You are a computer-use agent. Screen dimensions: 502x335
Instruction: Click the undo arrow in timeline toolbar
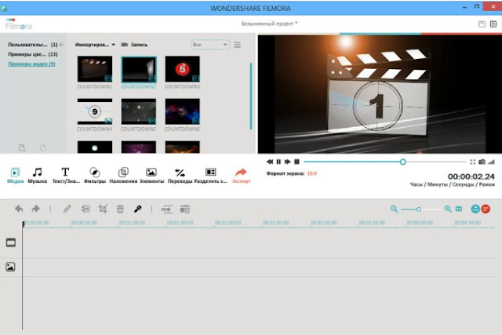point(19,209)
